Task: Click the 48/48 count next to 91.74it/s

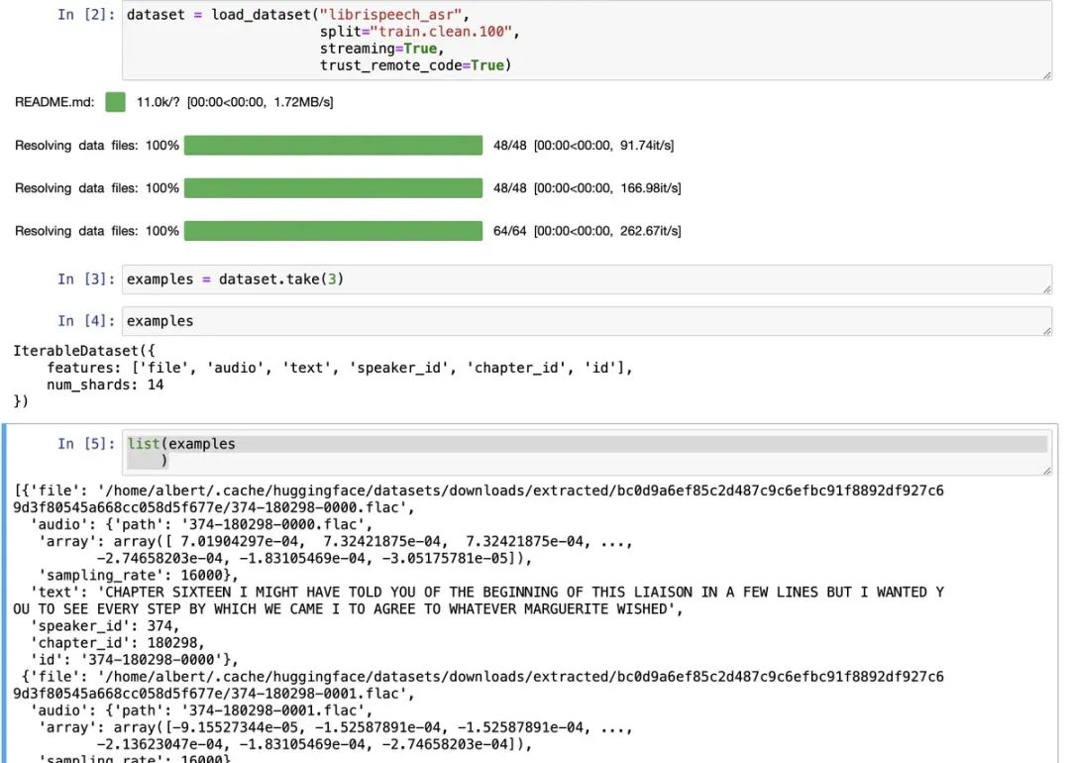Action: tap(510, 146)
